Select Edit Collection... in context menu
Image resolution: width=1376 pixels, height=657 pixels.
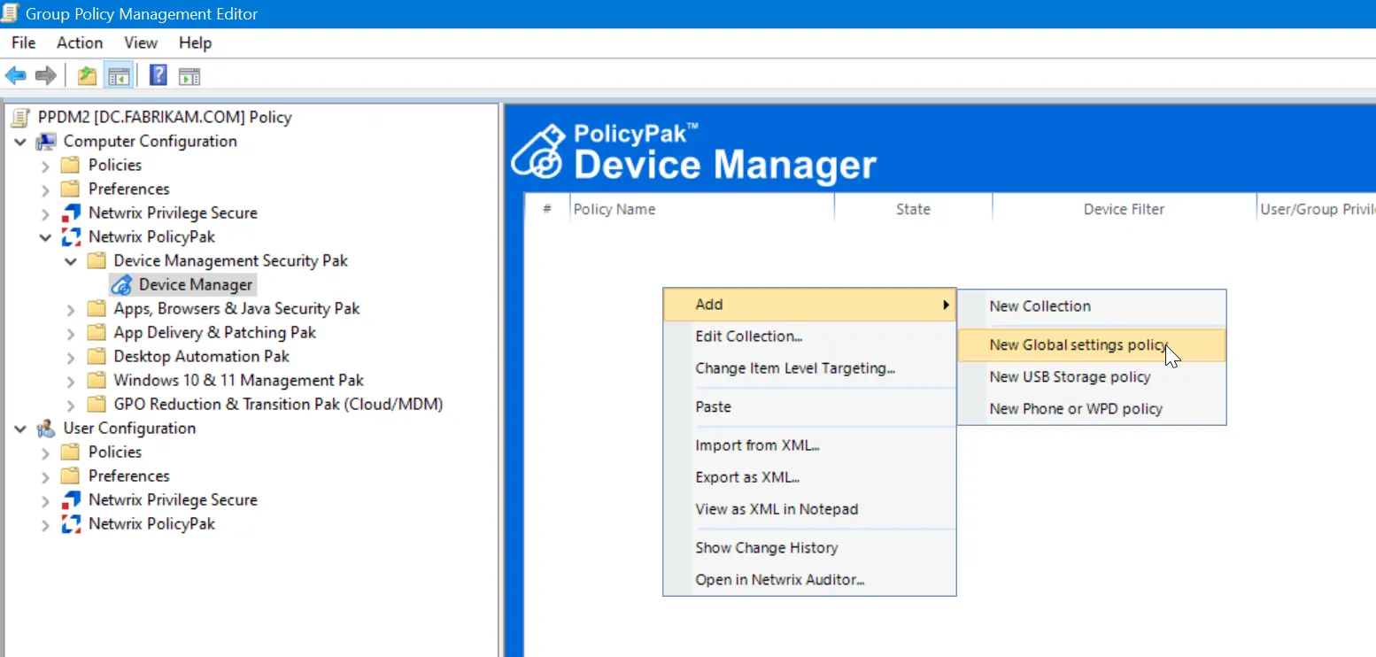click(x=809, y=336)
